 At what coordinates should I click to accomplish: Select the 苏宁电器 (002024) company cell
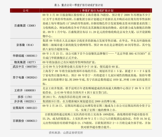(x=25, y=78)
